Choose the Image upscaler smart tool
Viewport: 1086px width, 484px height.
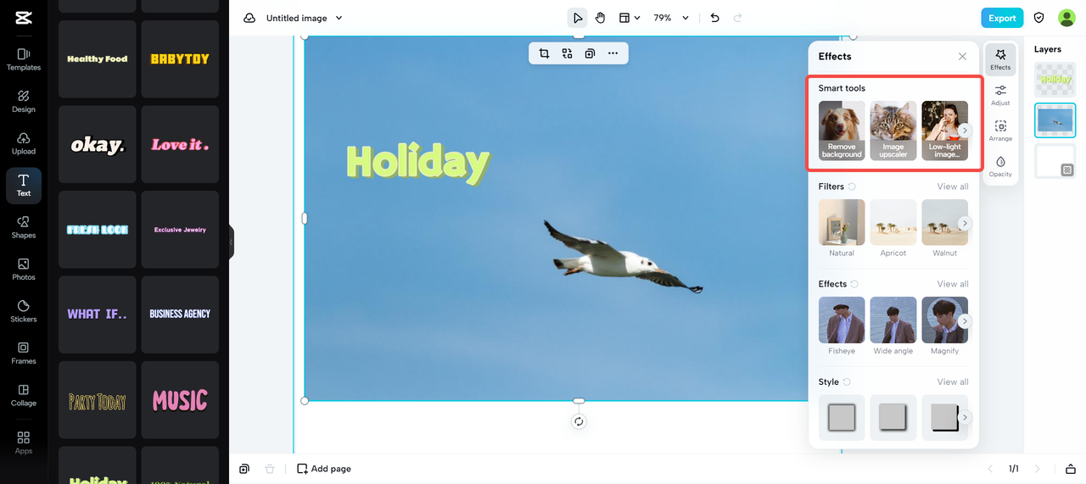[893, 131]
